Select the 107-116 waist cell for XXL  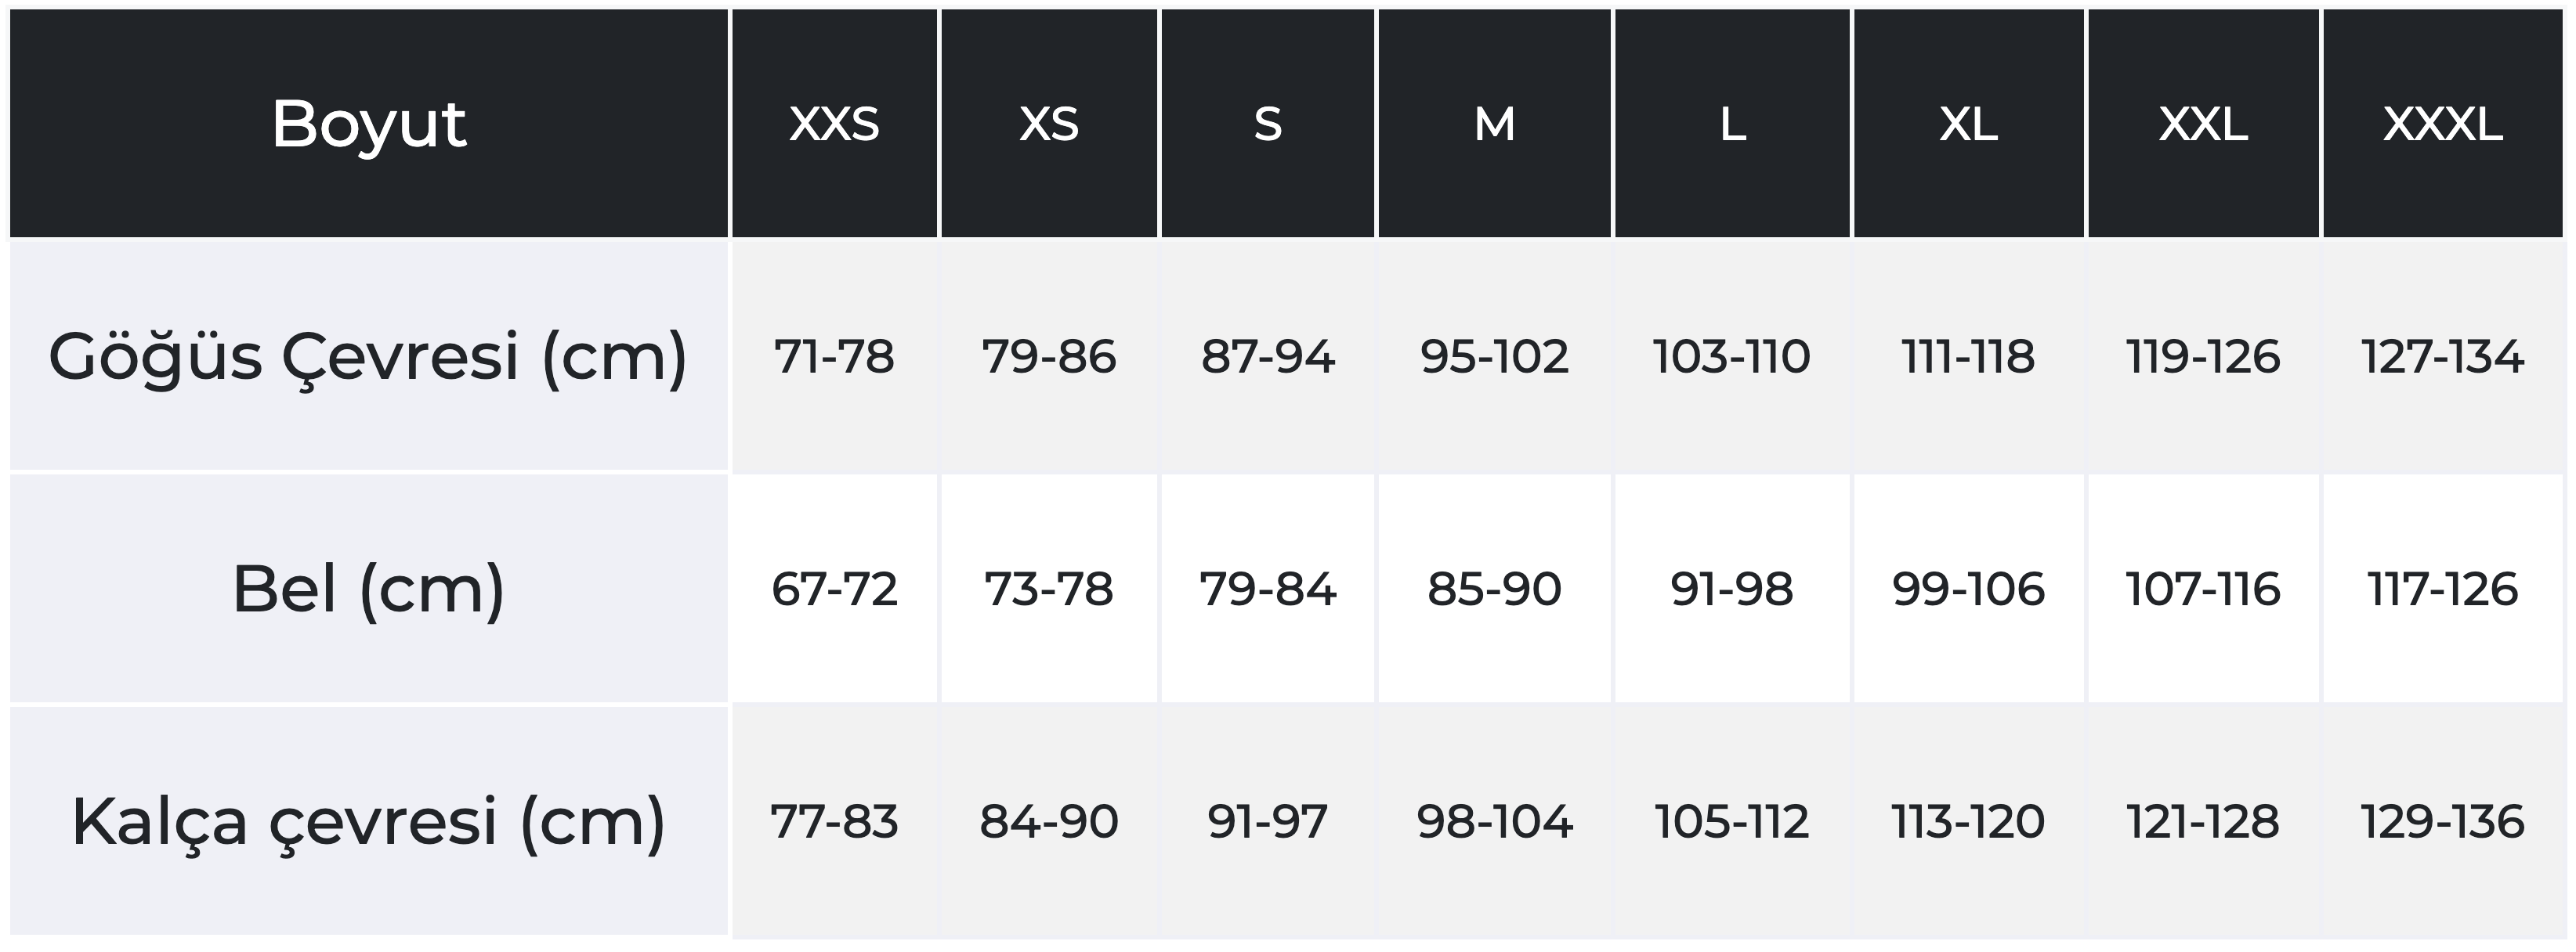(x=2203, y=589)
